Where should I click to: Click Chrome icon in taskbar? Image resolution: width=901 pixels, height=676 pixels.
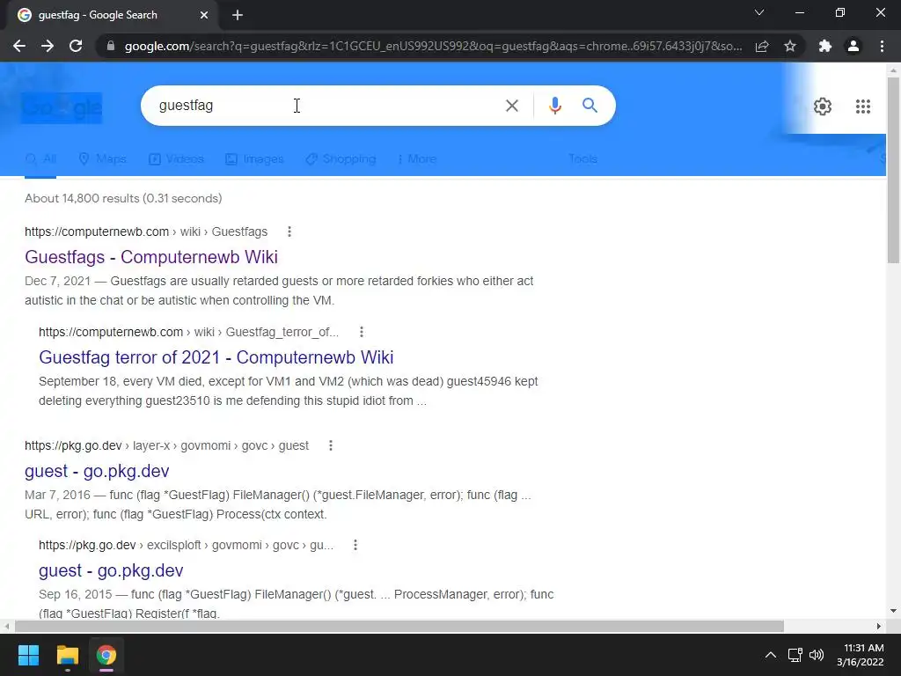[106, 655]
